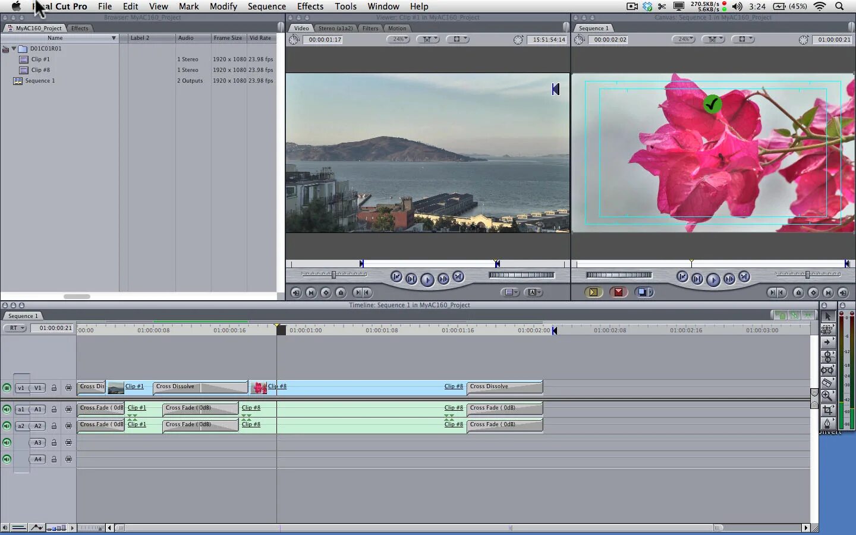
Task: Open the Effects menu in menu bar
Action: click(310, 7)
